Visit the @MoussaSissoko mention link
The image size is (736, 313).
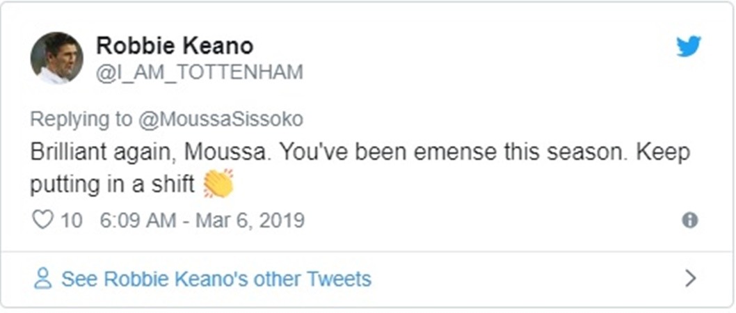coord(220,119)
